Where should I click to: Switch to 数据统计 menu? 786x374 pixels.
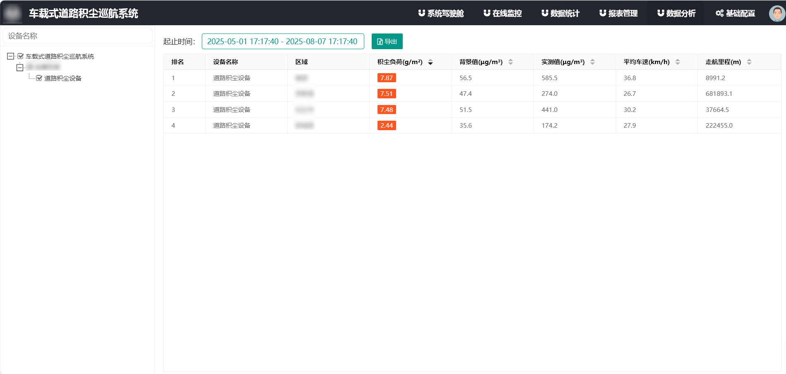(561, 13)
